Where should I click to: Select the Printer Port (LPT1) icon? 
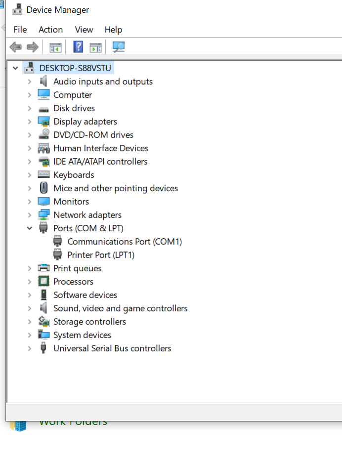57,255
